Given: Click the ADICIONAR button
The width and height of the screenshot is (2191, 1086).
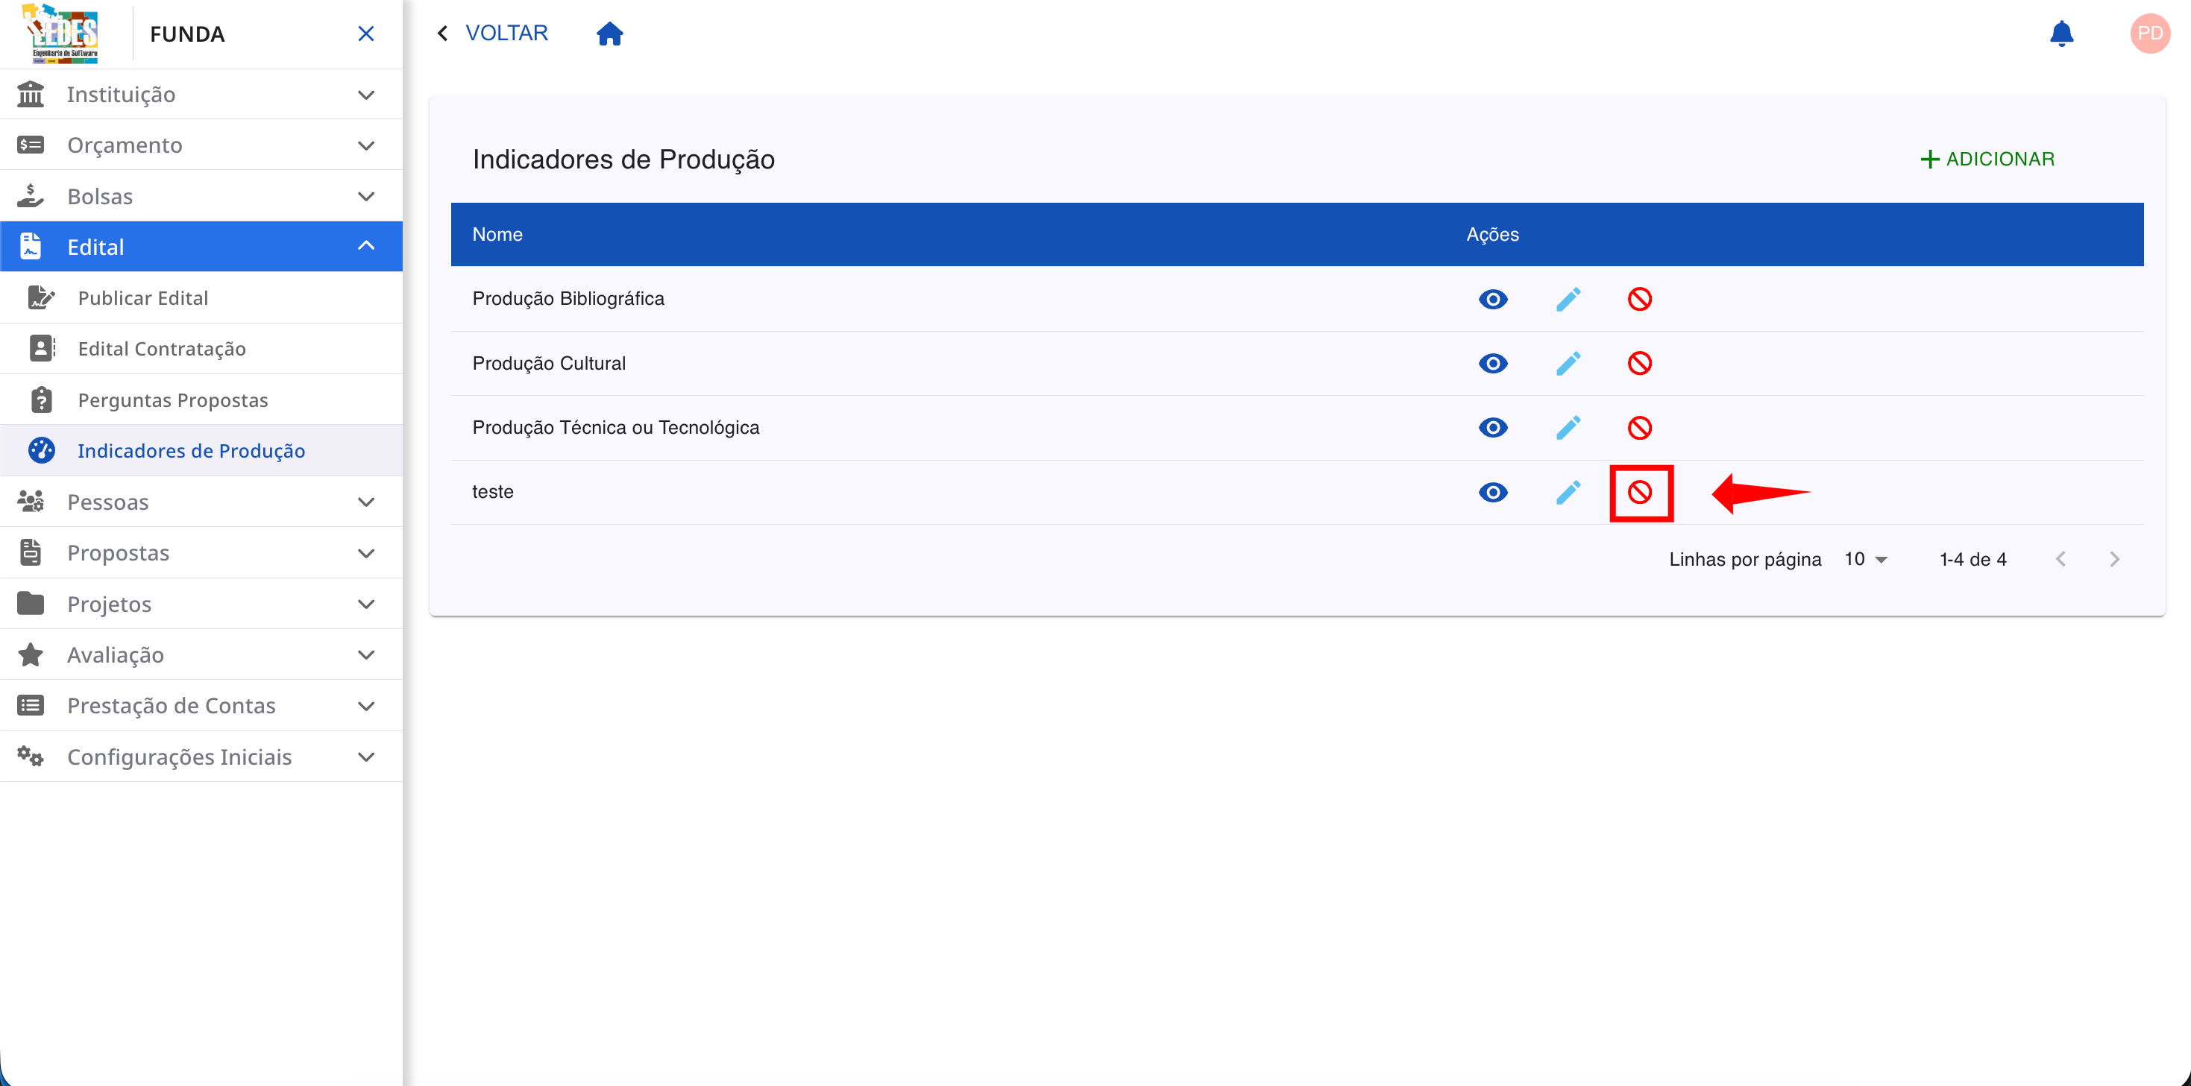Looking at the screenshot, I should tap(1987, 159).
